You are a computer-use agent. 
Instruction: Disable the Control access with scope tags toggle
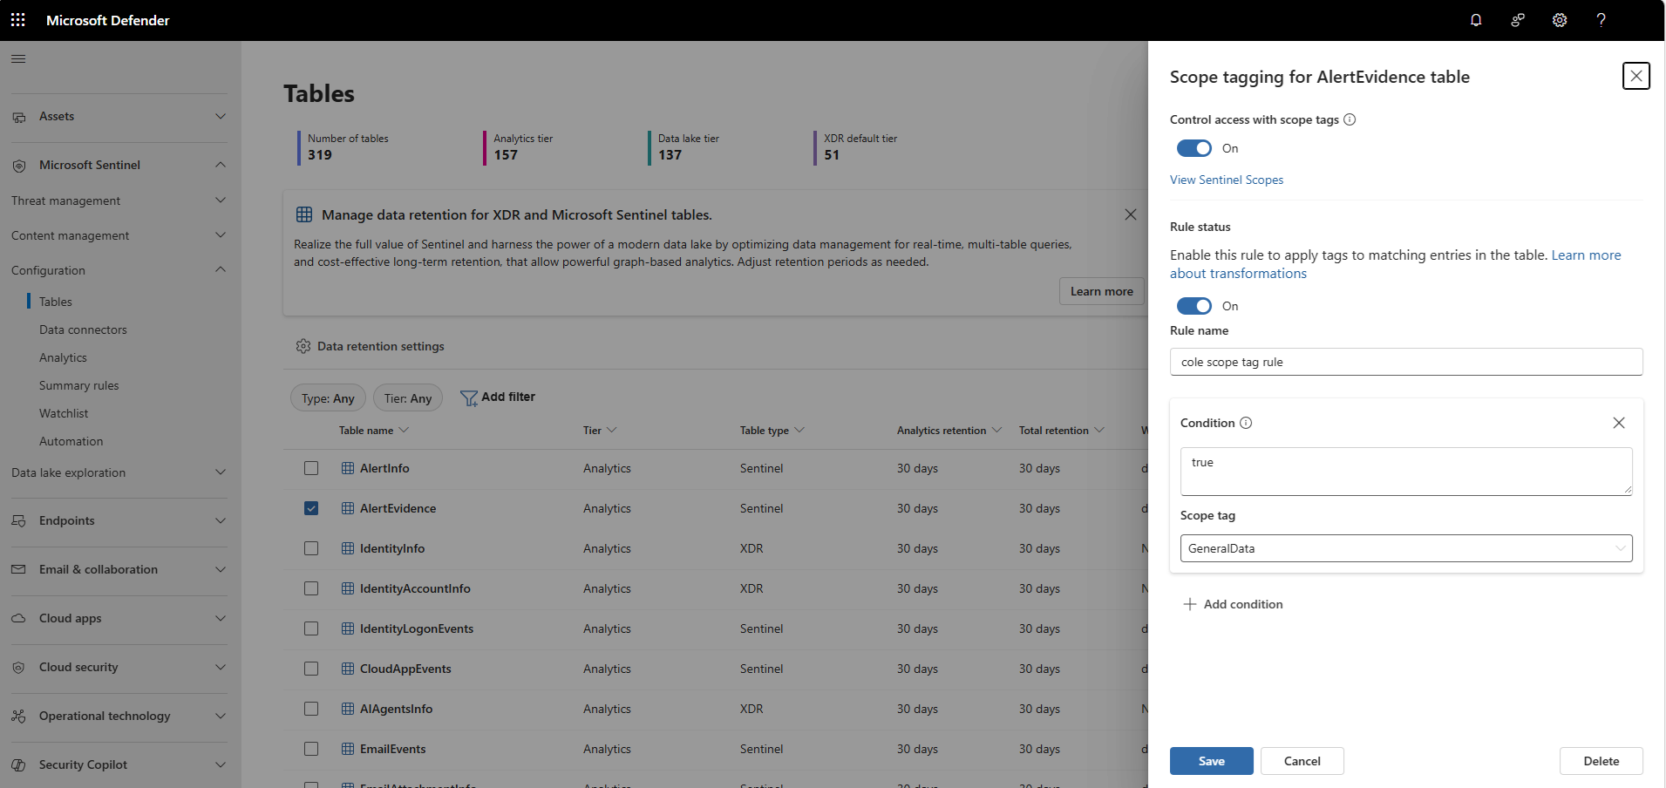1193,148
